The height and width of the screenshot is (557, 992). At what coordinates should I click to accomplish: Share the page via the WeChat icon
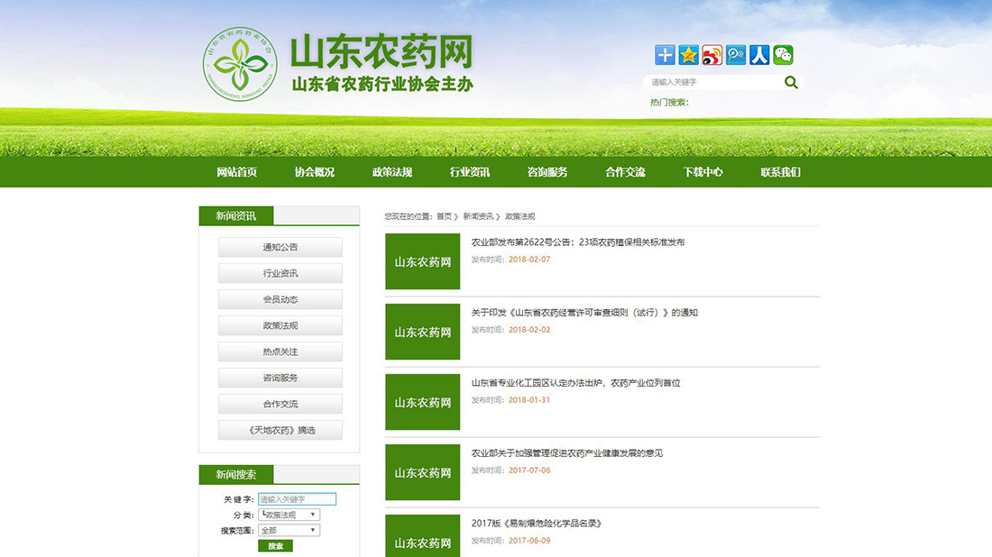(x=784, y=54)
